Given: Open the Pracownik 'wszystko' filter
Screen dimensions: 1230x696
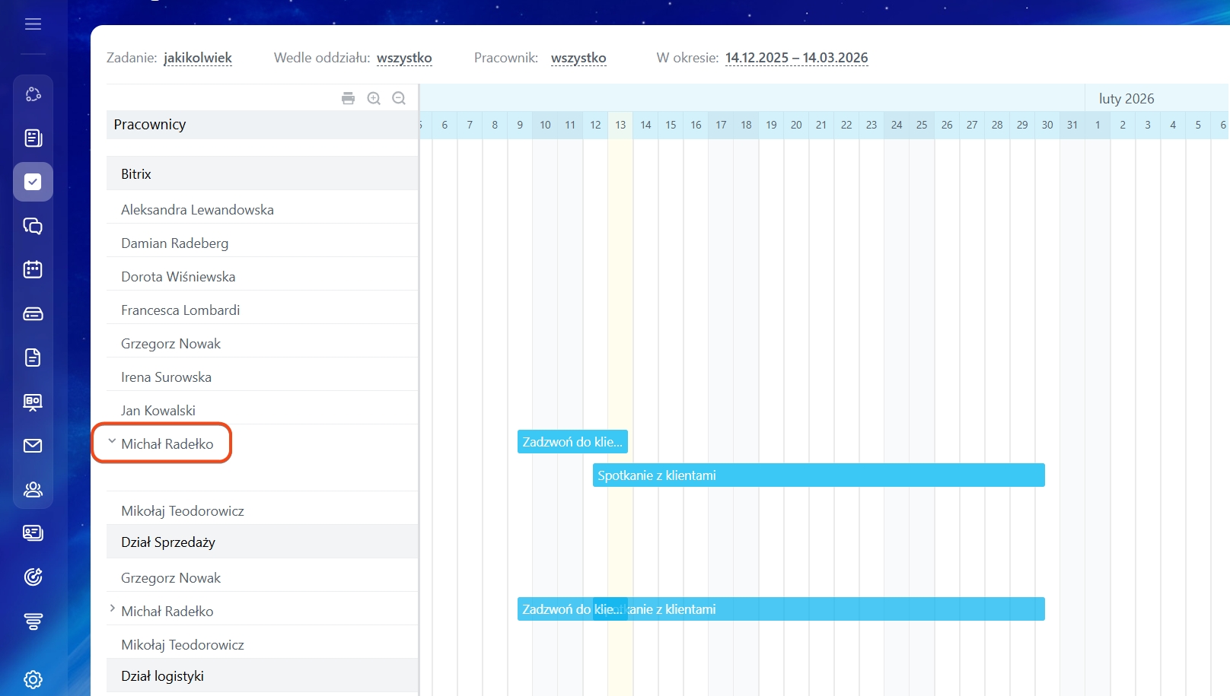Looking at the screenshot, I should [x=578, y=58].
